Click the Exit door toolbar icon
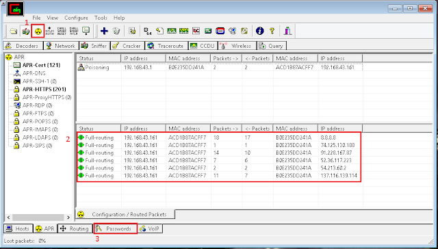This screenshot has height=249, width=438. tap(287, 31)
